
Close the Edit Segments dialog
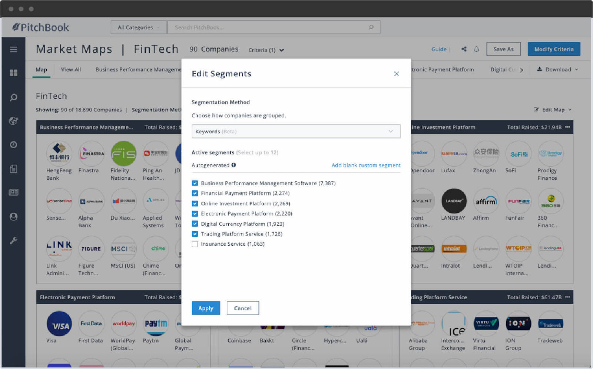pyautogui.click(x=396, y=74)
